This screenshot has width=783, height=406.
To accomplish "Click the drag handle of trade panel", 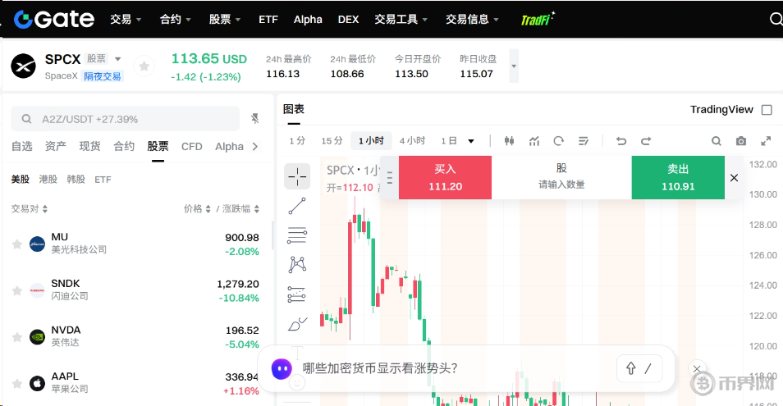I will tap(390, 177).
